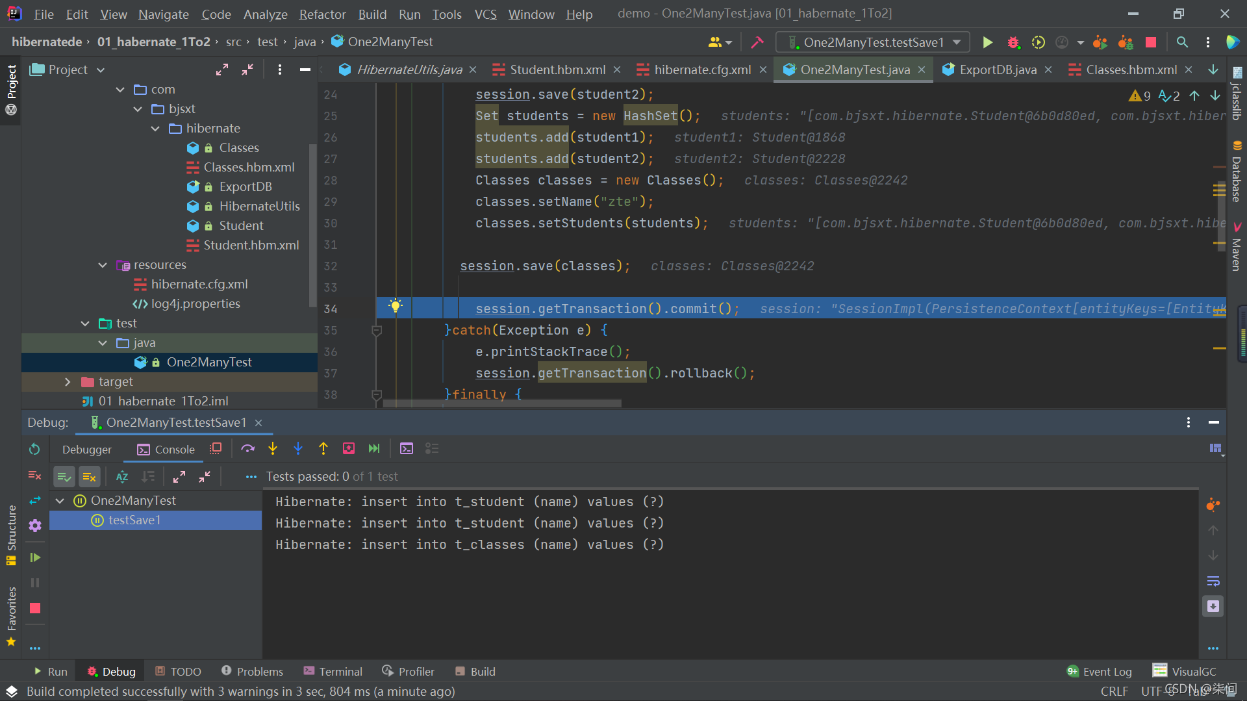Rerun the test with rerun icon
1247x701 pixels.
(34, 449)
